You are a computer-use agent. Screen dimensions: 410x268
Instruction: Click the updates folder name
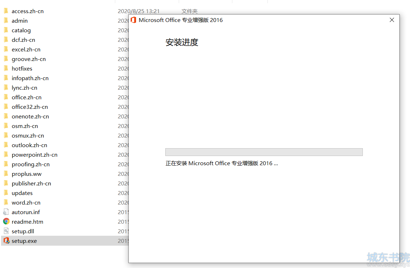(22, 193)
